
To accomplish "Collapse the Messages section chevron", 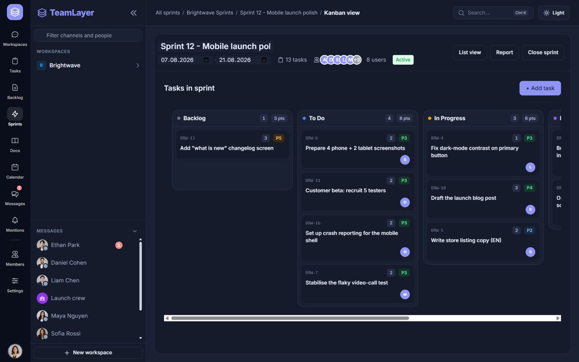I will 135,231.
